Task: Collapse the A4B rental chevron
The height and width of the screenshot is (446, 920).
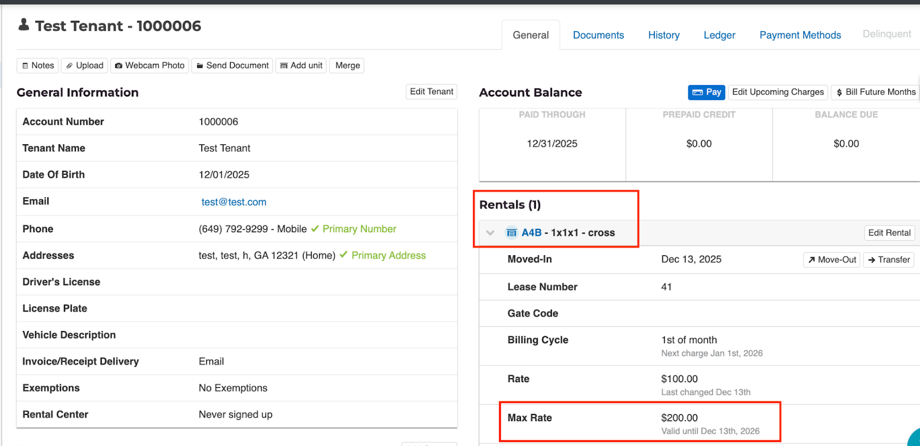Action: click(x=490, y=233)
